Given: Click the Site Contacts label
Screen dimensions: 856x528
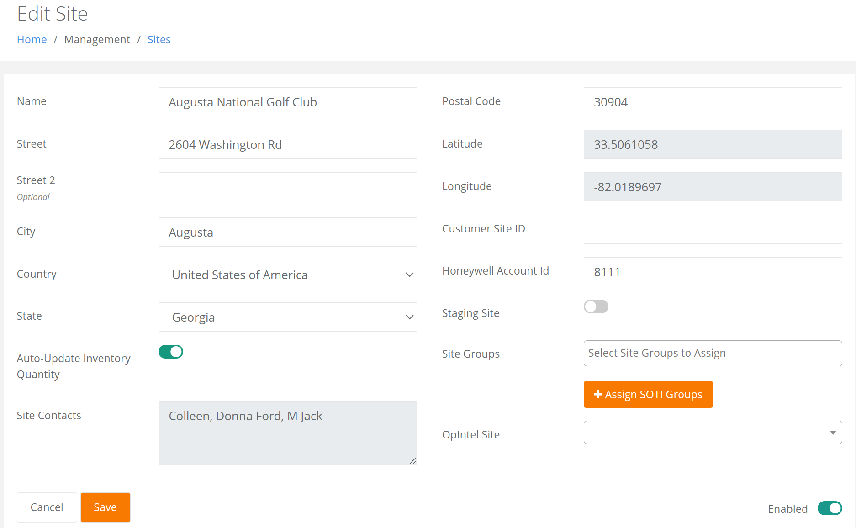Looking at the screenshot, I should (x=49, y=416).
